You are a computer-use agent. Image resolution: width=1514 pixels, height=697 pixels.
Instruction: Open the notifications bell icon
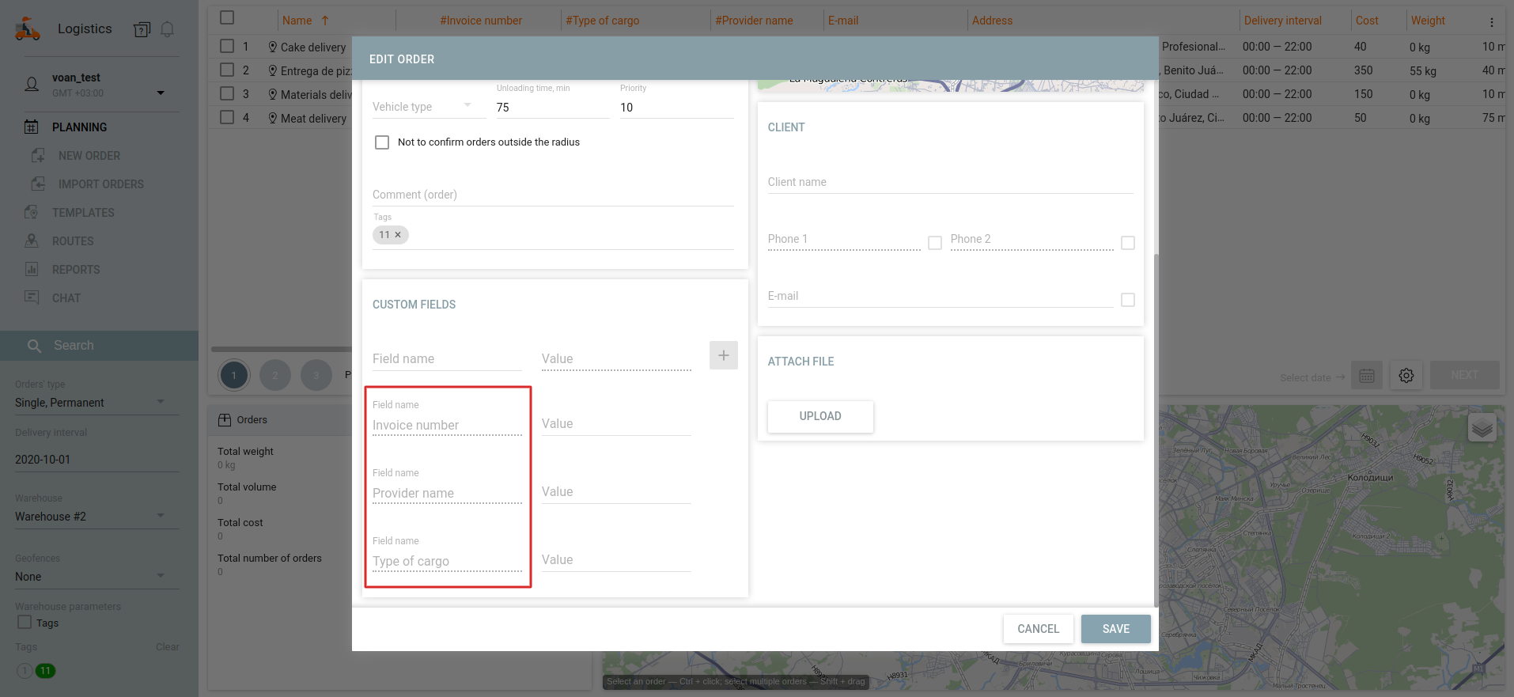click(x=167, y=29)
